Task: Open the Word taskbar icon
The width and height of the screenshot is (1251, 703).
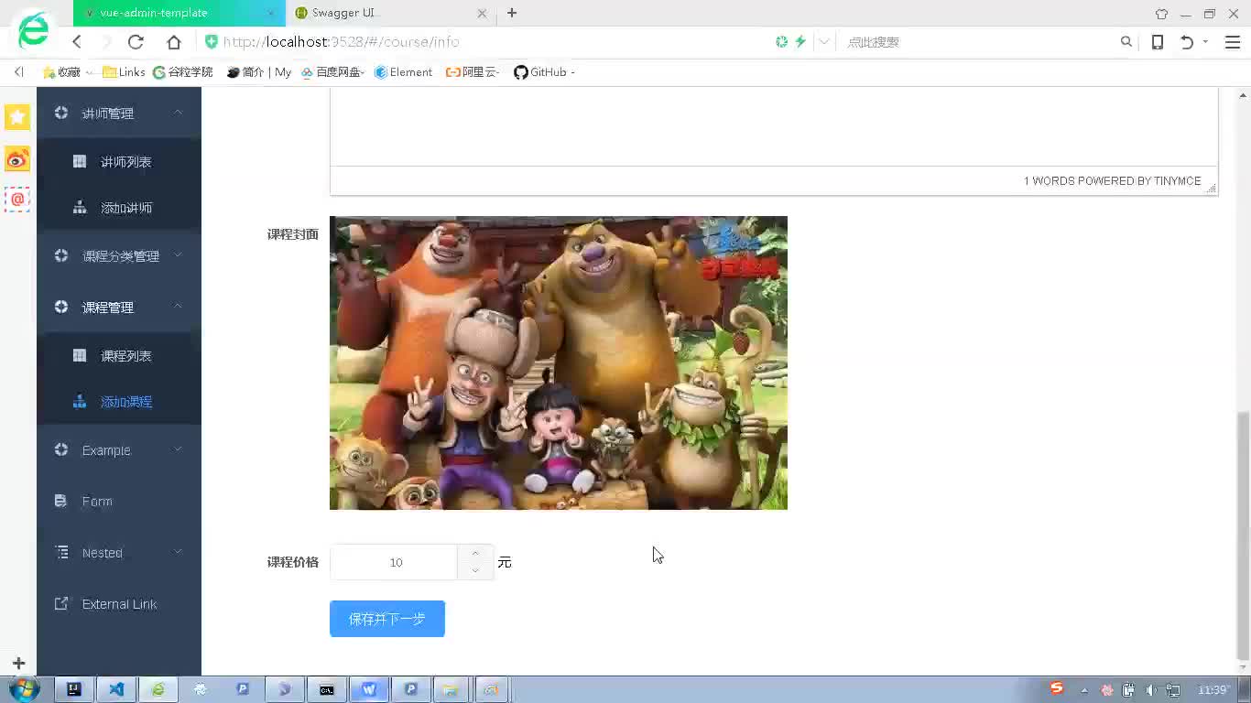Action: coord(369,690)
